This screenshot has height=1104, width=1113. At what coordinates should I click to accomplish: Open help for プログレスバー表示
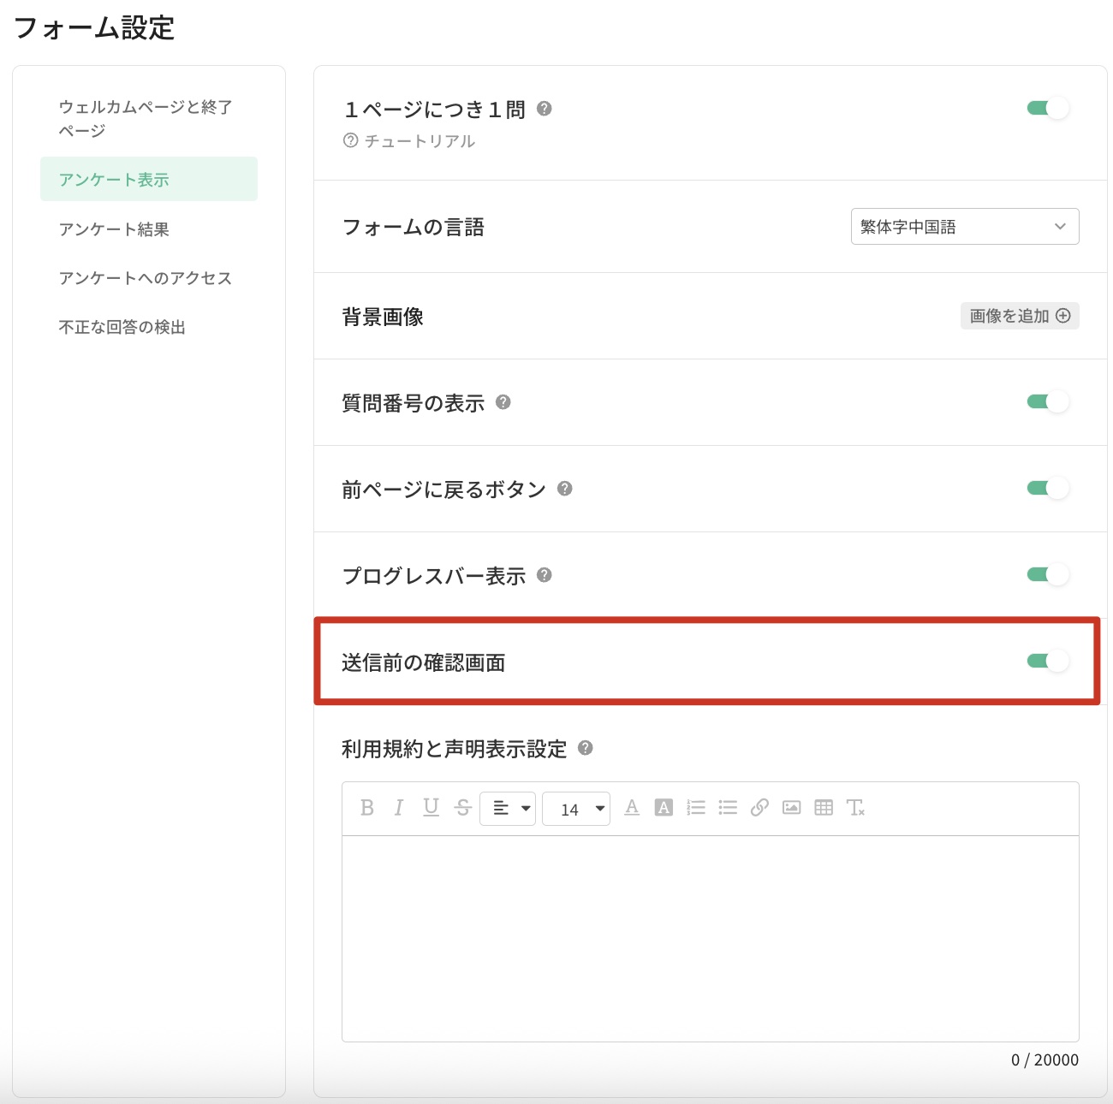pos(545,575)
